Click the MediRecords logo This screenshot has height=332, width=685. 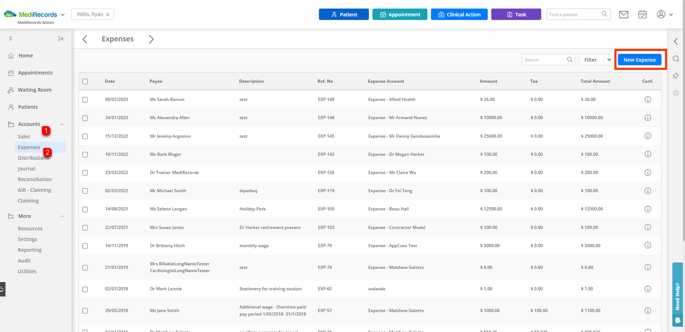pos(31,14)
